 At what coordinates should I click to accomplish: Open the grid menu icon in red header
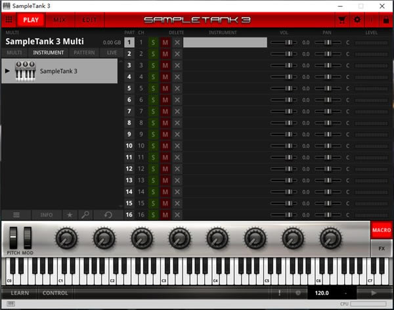point(9,20)
